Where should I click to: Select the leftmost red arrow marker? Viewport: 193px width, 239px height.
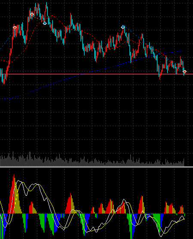[15, 28]
